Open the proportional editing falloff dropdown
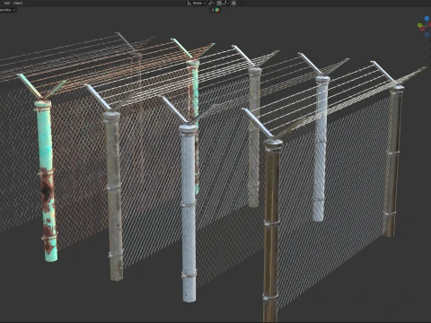This screenshot has width=431, height=323. pos(241,3)
